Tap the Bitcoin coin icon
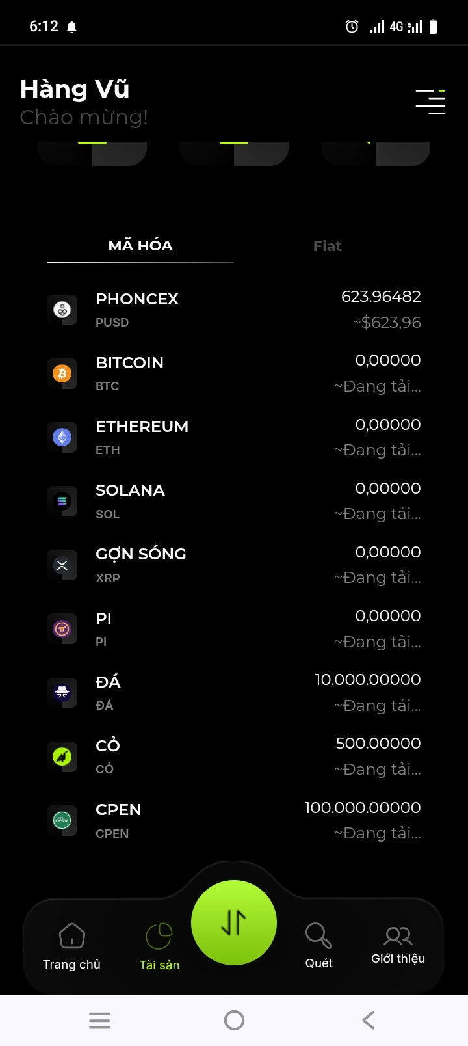The image size is (468, 1046). click(62, 373)
